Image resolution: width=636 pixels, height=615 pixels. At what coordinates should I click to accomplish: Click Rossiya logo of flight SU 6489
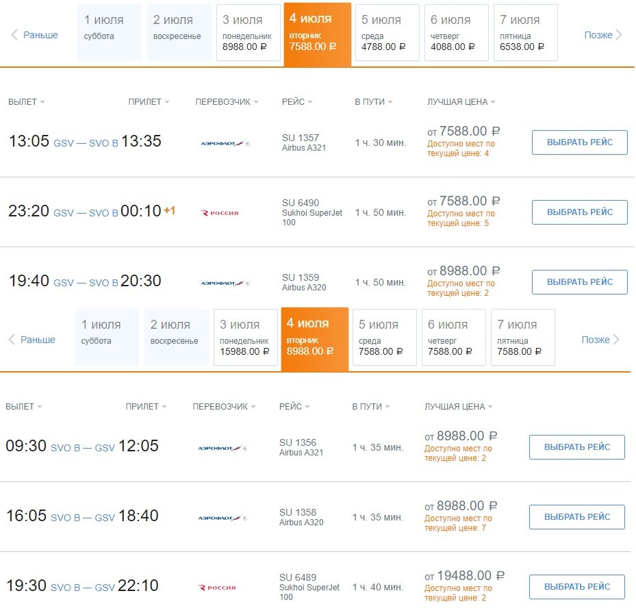click(x=217, y=588)
